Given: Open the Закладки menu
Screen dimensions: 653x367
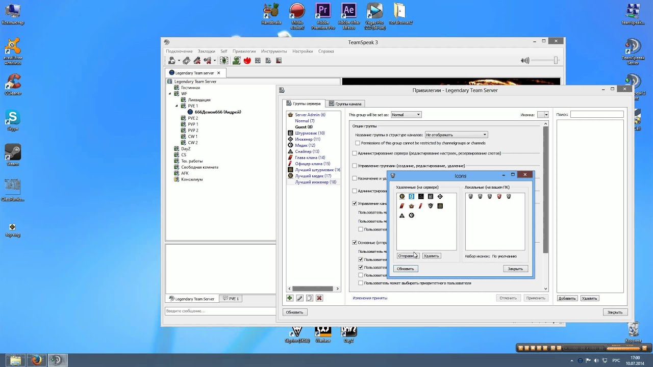Looking at the screenshot, I should pos(207,51).
